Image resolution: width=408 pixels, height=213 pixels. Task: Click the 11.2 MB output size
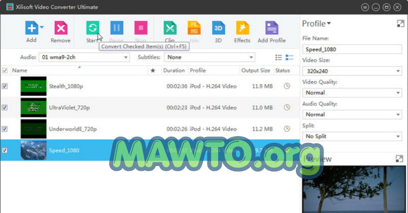(262, 129)
